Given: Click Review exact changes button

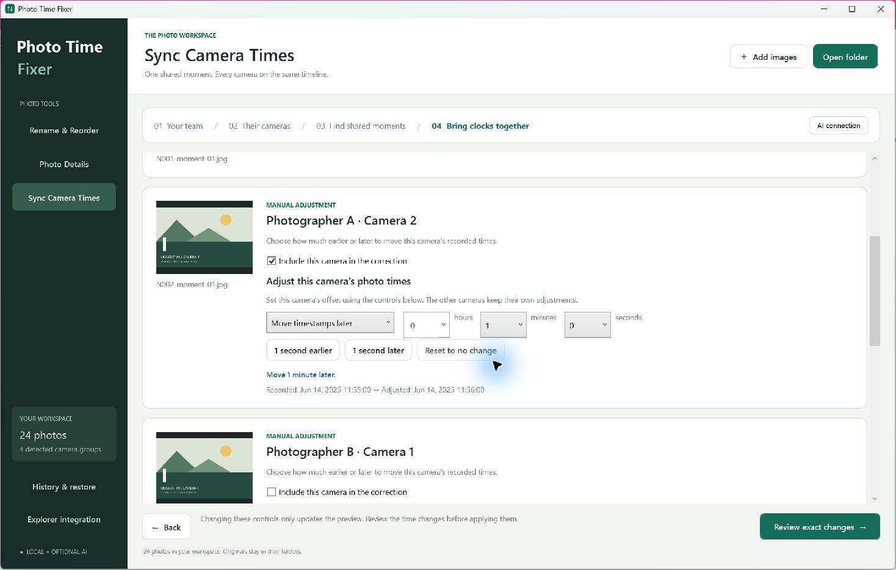Looking at the screenshot, I should point(820,527).
